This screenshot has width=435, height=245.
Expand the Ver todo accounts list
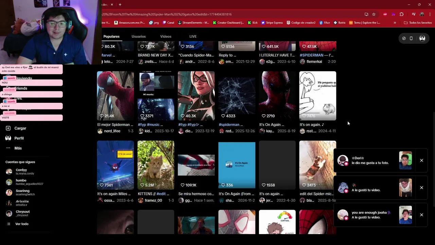tap(18, 224)
